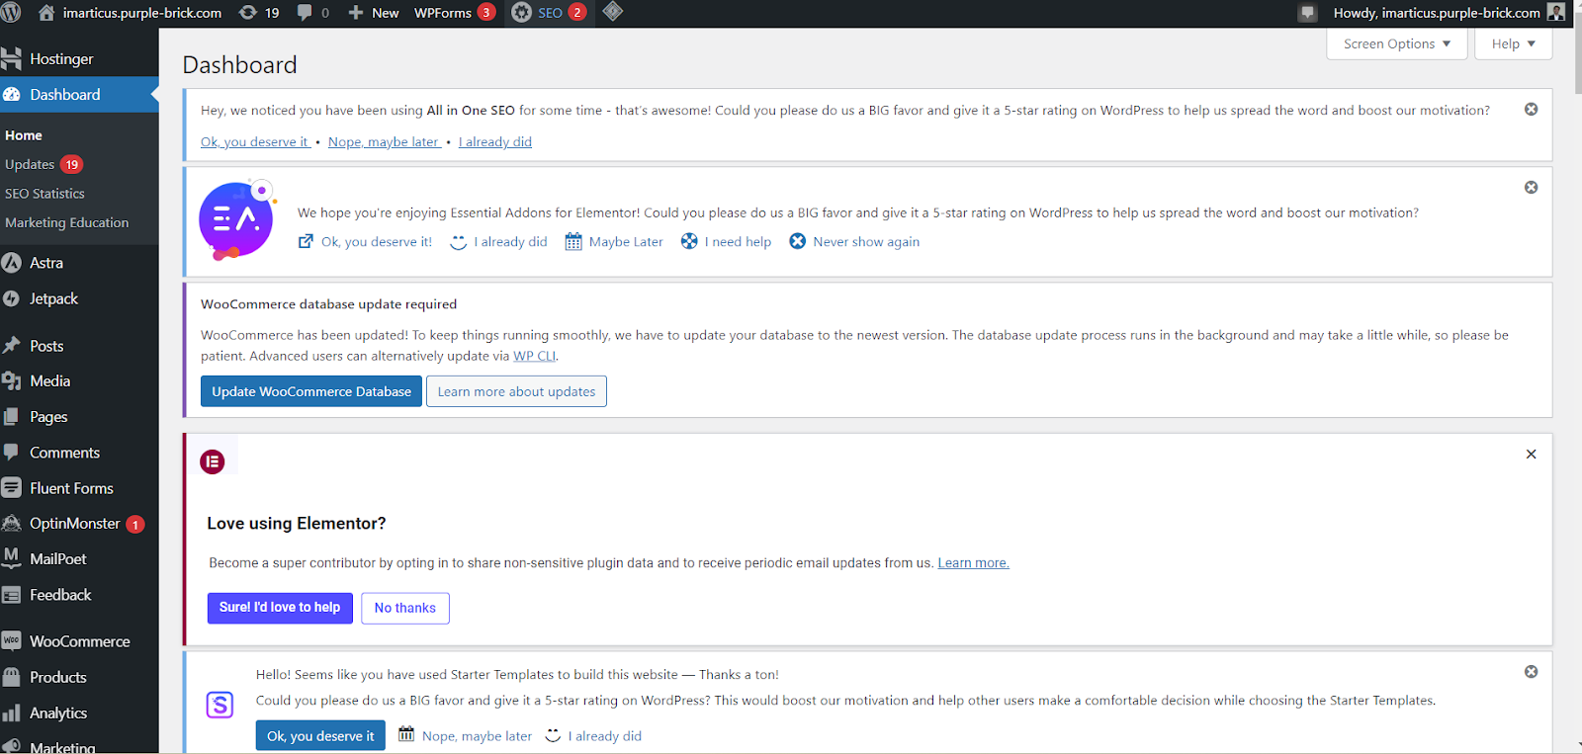The image size is (1582, 754).
Task: Click the Comments icon in sidebar
Action: coord(12,453)
